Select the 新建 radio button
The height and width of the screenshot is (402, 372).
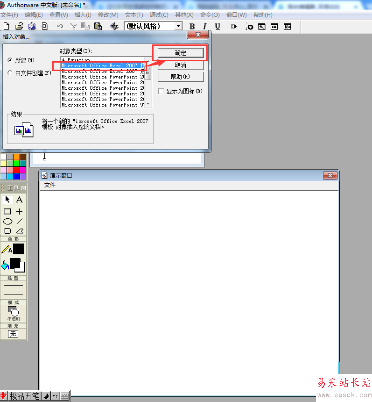(x=10, y=60)
